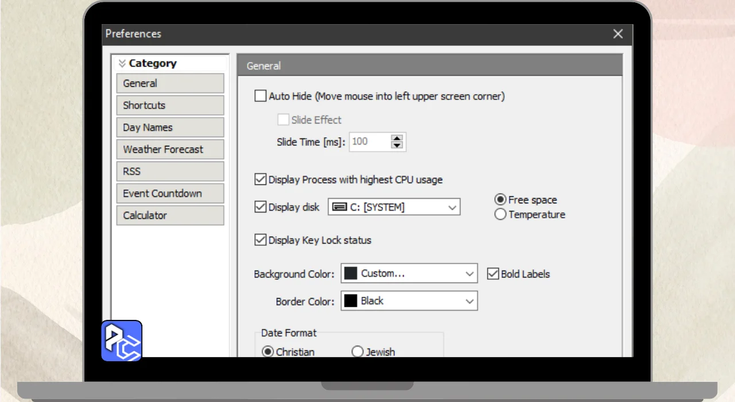This screenshot has height=402, width=735.
Task: Disable Display Key Lock status
Action: [x=261, y=240]
